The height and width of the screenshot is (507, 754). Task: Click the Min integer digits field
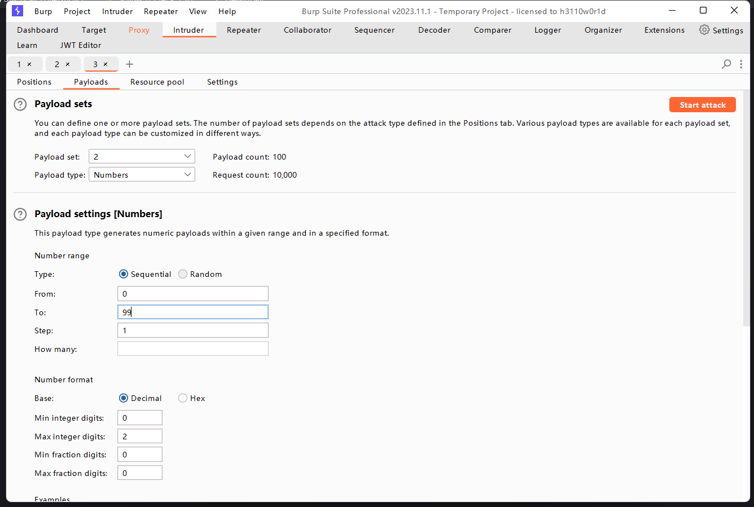tap(140, 418)
